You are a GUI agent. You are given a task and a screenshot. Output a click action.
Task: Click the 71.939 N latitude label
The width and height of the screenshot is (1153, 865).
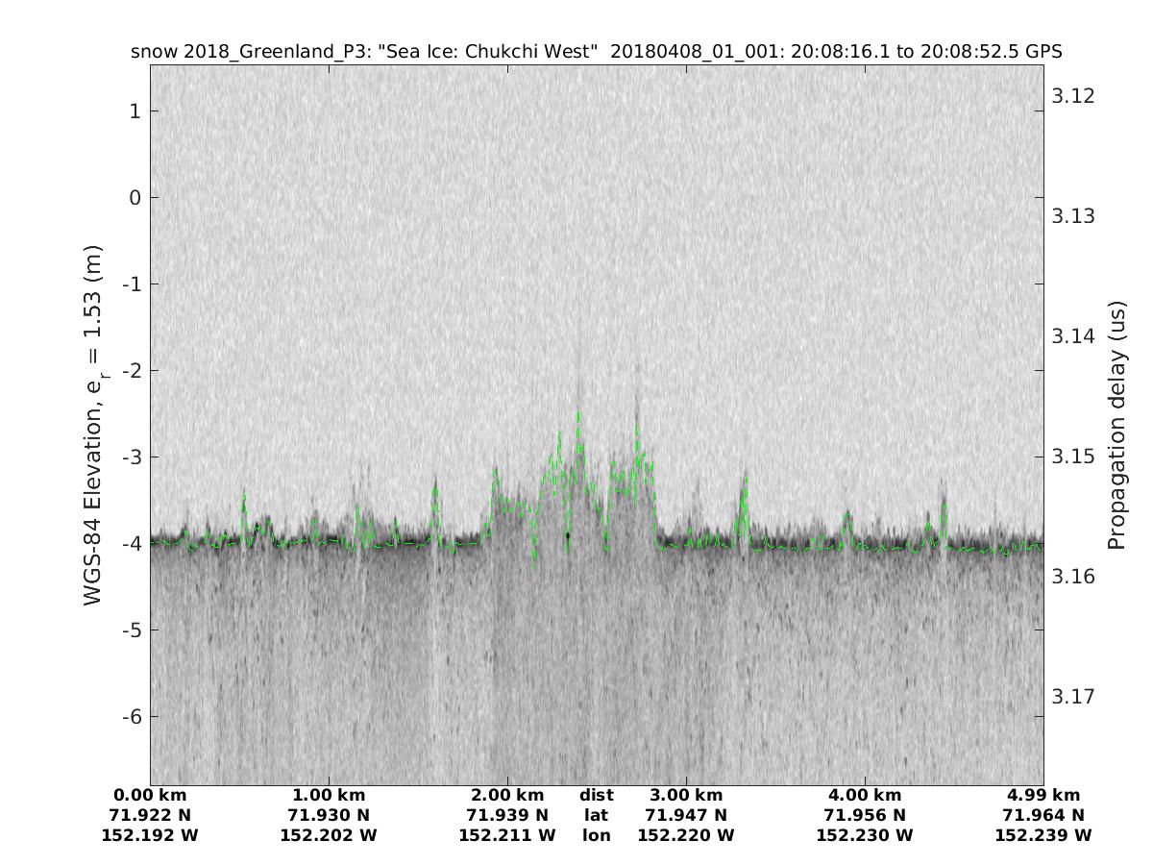point(507,816)
